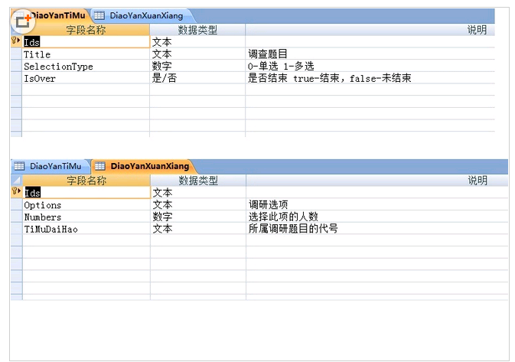The image size is (515, 362).
Task: Click table icon on lower DiaoYanTiMu tab
Action: click(x=19, y=166)
